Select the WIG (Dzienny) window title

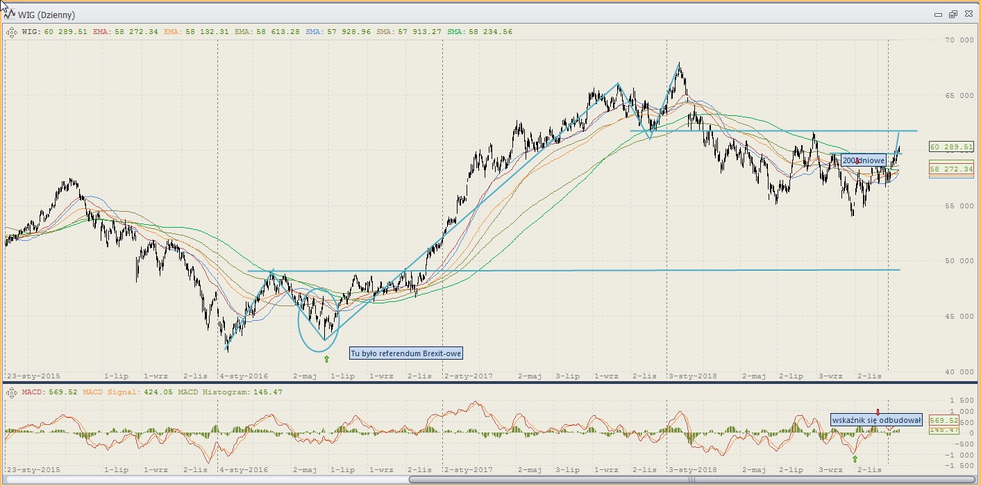click(x=47, y=15)
